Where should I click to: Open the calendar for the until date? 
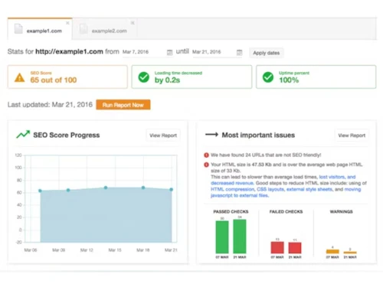point(239,53)
